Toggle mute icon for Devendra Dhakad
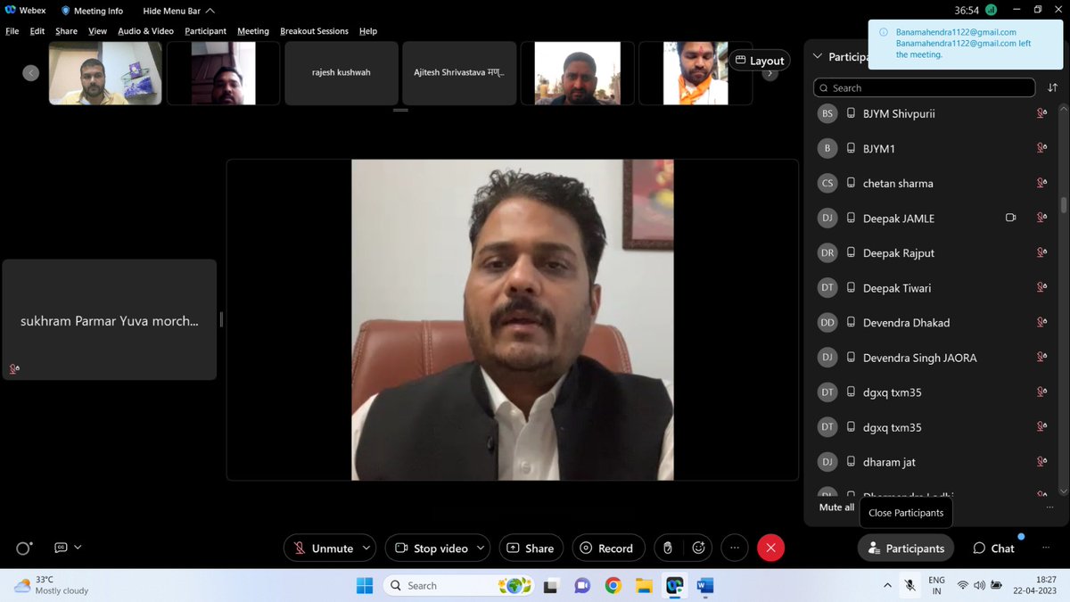The image size is (1070, 602). pyautogui.click(x=1041, y=322)
